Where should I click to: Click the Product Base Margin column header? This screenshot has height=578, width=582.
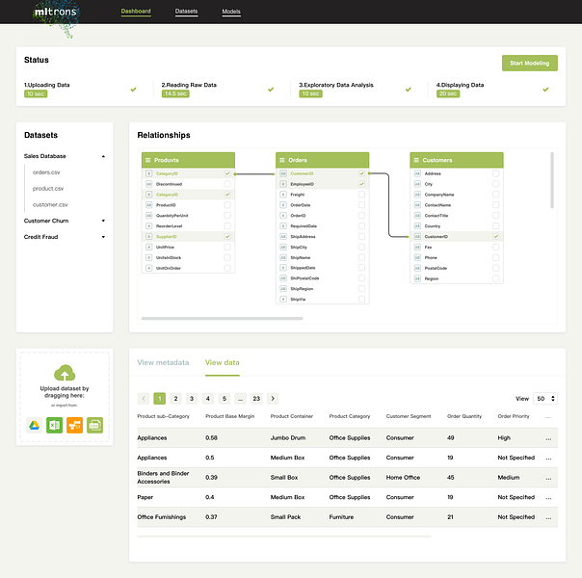click(229, 416)
